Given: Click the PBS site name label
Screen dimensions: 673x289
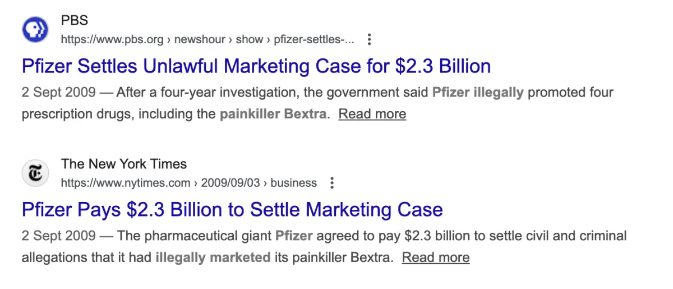Looking at the screenshot, I should point(75,21).
